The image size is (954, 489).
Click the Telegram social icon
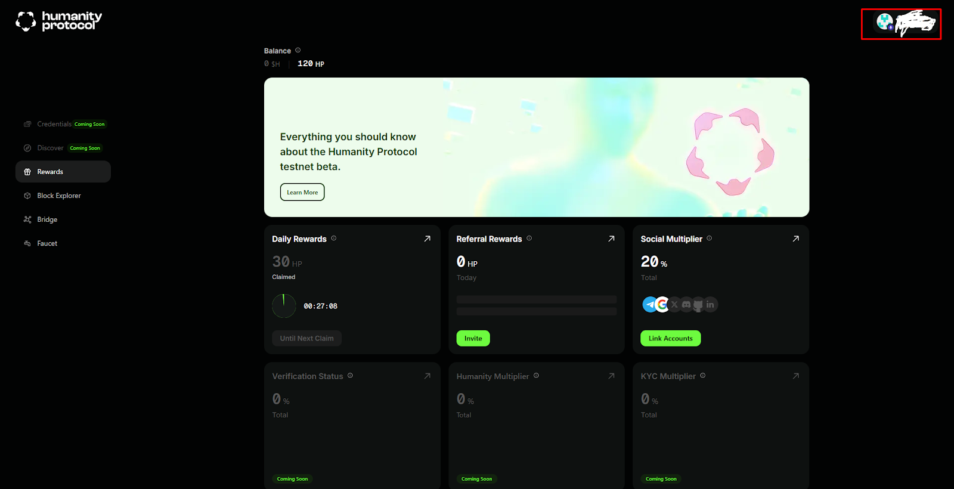(650, 305)
